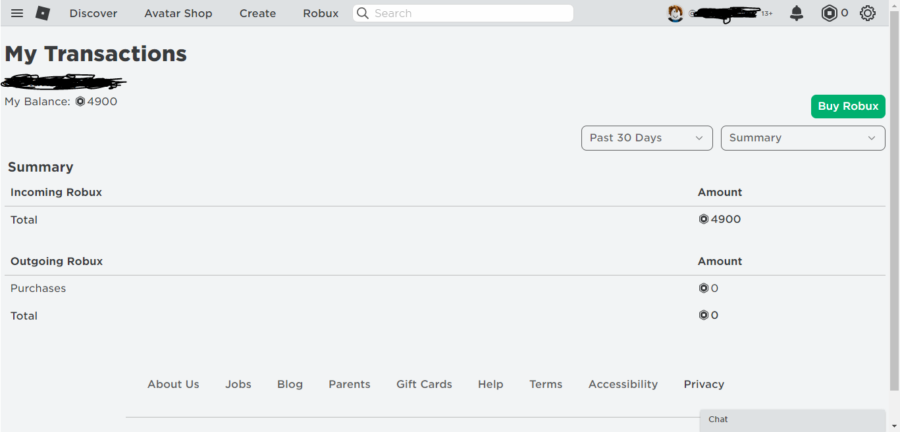The image size is (900, 432).
Task: Click the Summary section heading
Action: (x=41, y=167)
